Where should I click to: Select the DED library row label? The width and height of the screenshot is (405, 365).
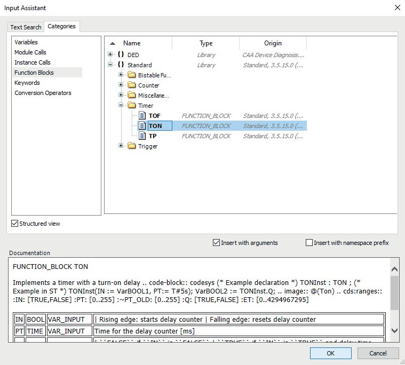133,55
